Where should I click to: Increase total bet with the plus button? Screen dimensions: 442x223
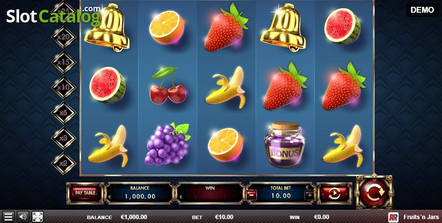[310, 195]
